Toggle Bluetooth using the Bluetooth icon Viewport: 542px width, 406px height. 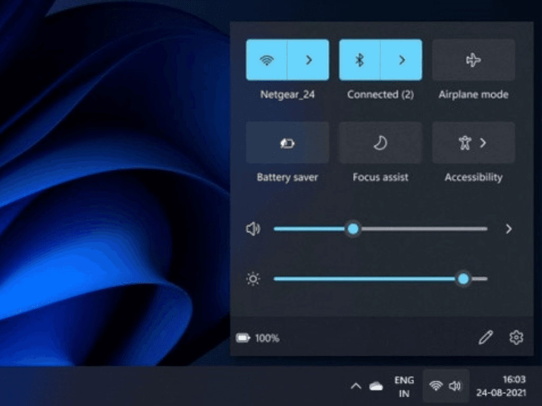point(359,60)
